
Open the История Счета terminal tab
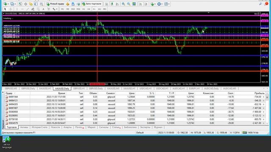39,127
